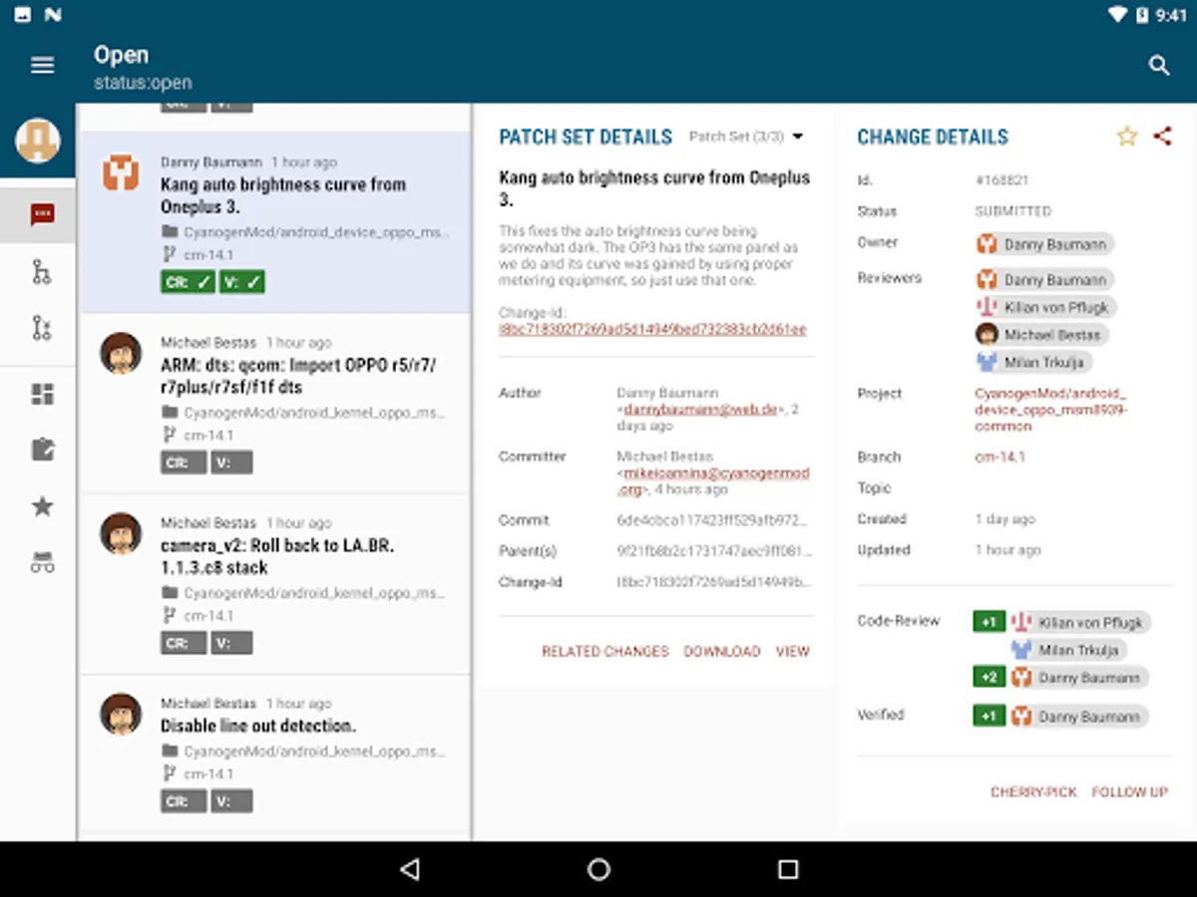
Task: Open the hamburger navigation menu
Action: point(42,66)
